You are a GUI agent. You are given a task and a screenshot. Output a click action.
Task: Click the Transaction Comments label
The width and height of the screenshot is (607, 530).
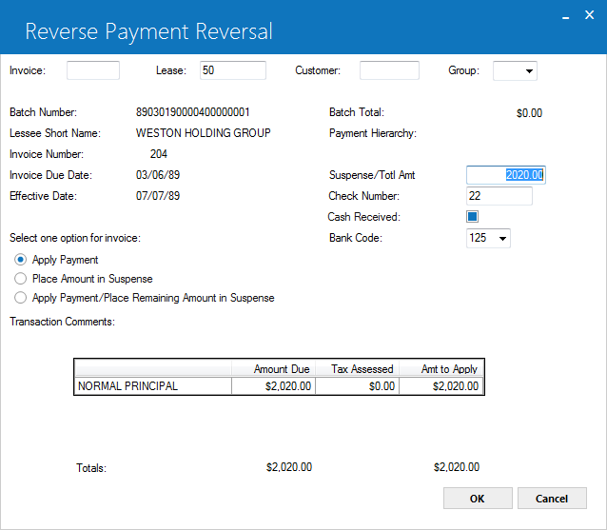point(63,322)
